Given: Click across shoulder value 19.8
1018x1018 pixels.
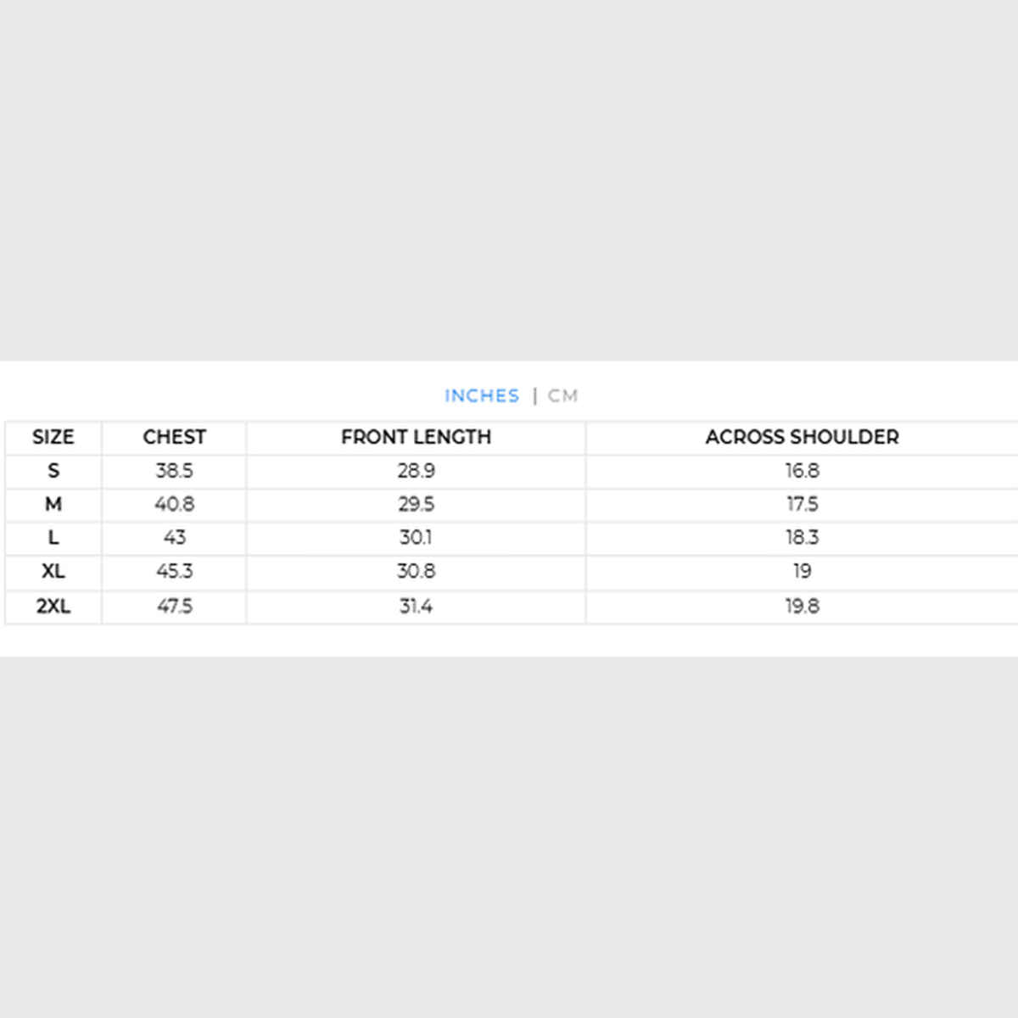Looking at the screenshot, I should pos(802,606).
